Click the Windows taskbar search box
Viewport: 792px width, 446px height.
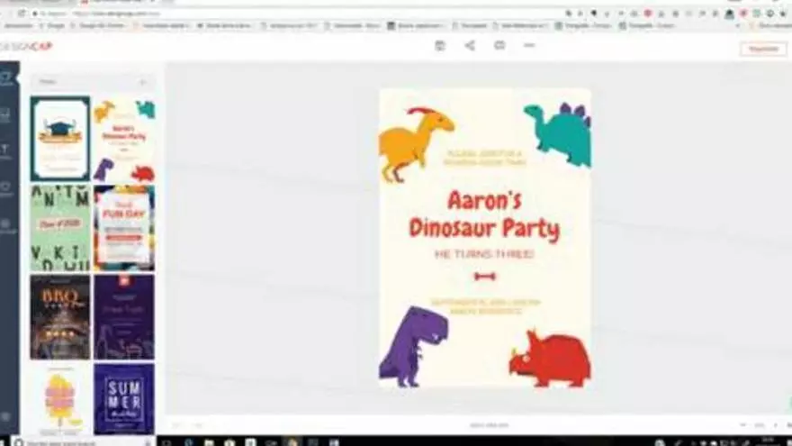[x=81, y=441]
